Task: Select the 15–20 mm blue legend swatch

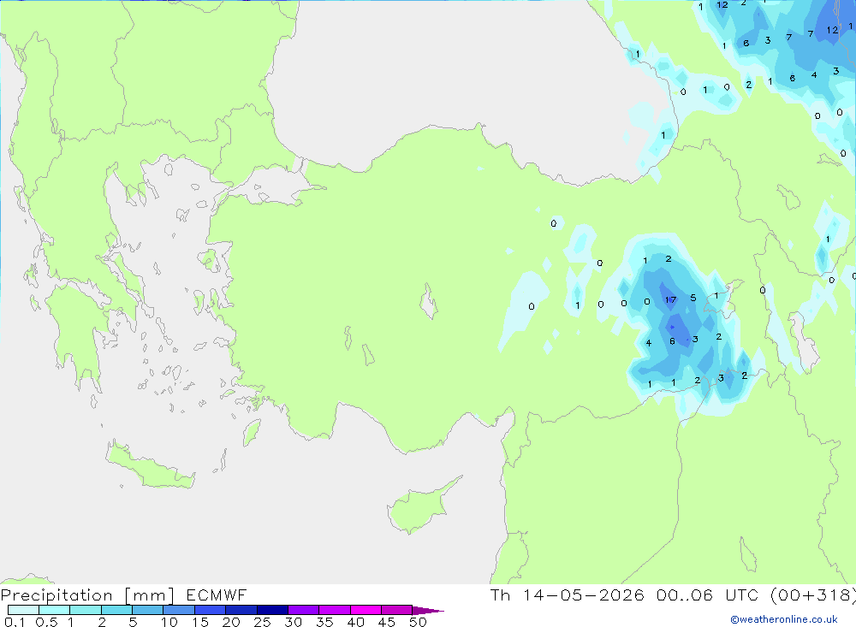Action: [210, 610]
